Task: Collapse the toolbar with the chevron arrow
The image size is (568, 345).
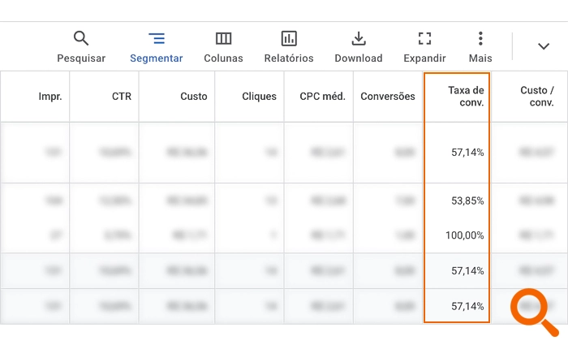Action: (x=544, y=46)
